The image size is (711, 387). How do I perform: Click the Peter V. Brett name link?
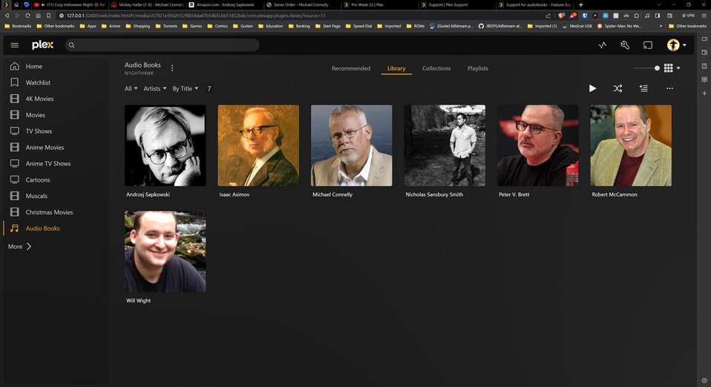coord(514,194)
